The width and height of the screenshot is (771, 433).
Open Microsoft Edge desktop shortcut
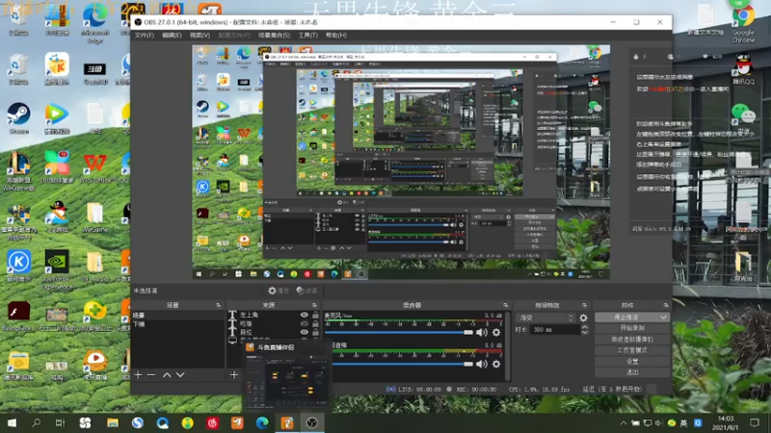pyautogui.click(x=94, y=23)
